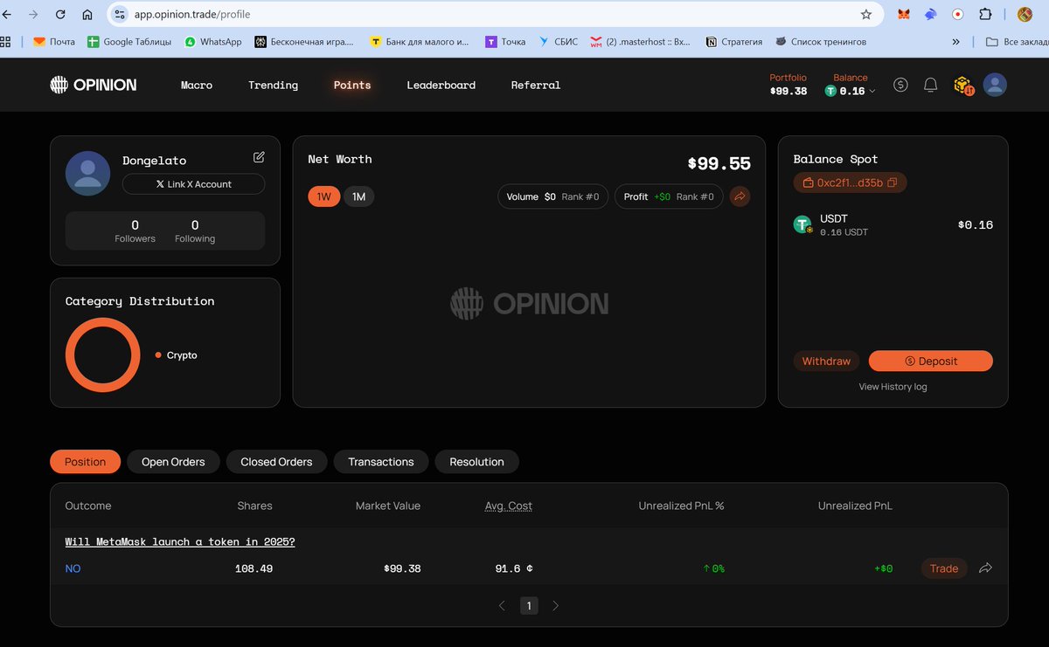Open the WhatsApp bookmark

click(x=213, y=41)
